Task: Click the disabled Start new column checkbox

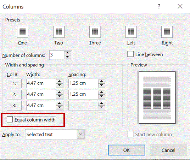Action: [x=130, y=134]
